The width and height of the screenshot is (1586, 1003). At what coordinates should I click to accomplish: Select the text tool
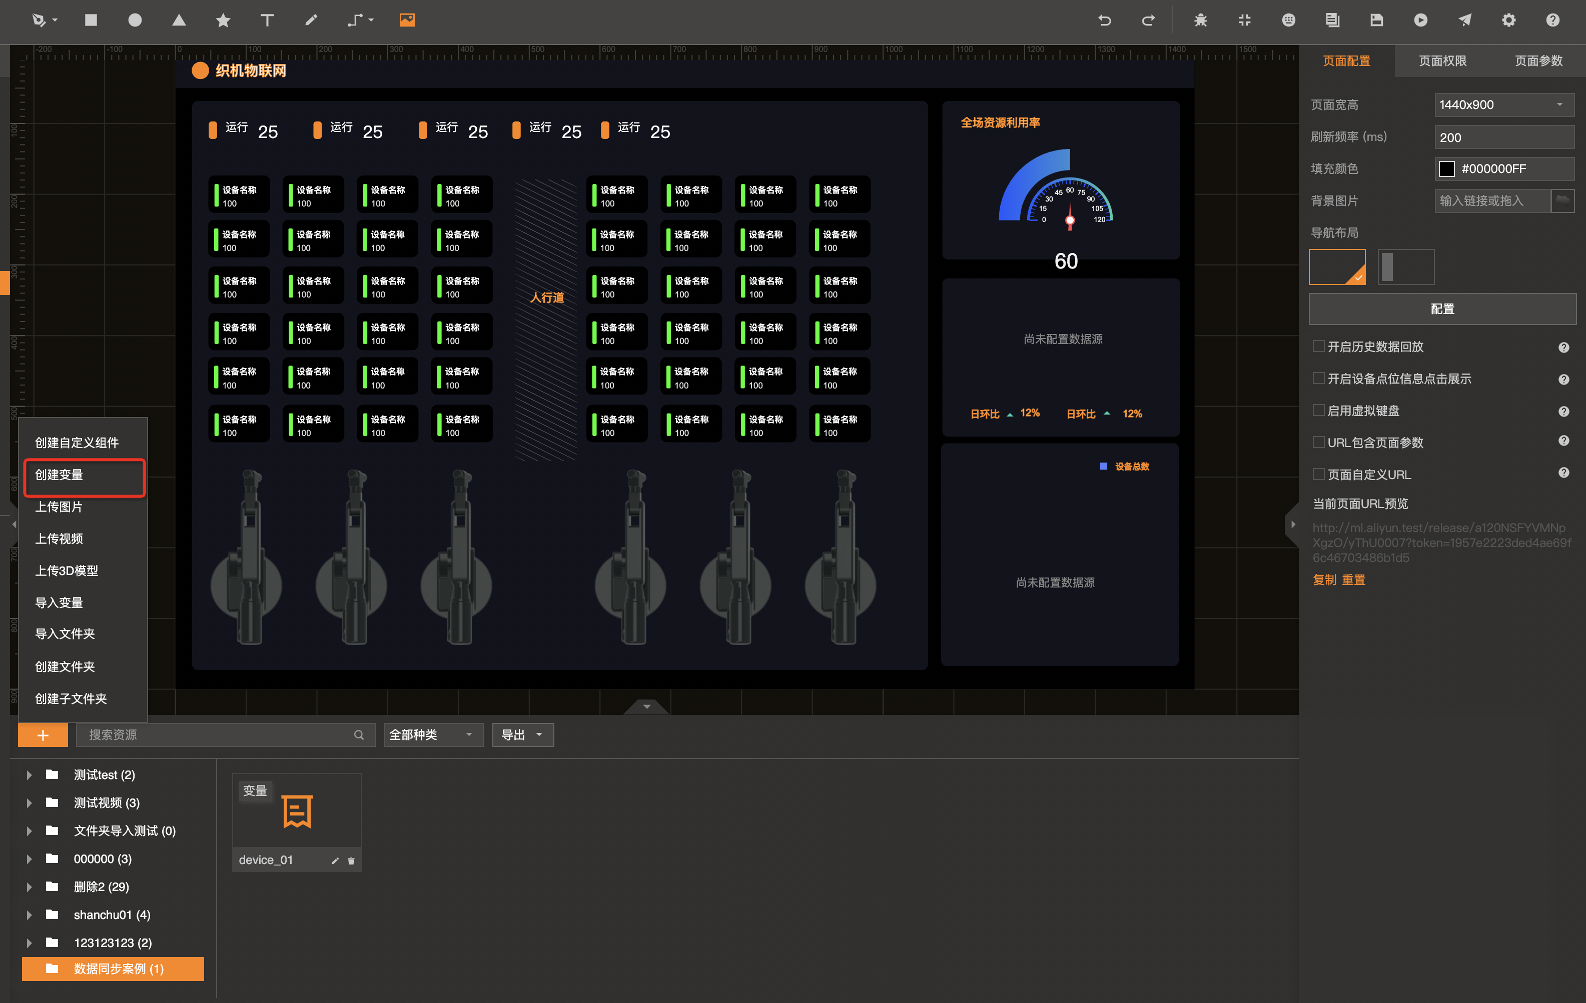tap(267, 20)
